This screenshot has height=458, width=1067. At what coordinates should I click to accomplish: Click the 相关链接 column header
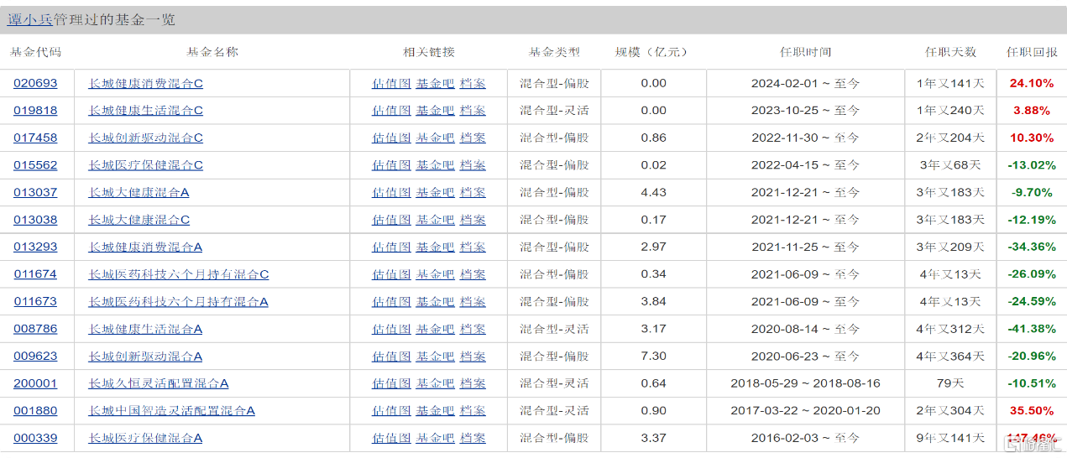(428, 52)
